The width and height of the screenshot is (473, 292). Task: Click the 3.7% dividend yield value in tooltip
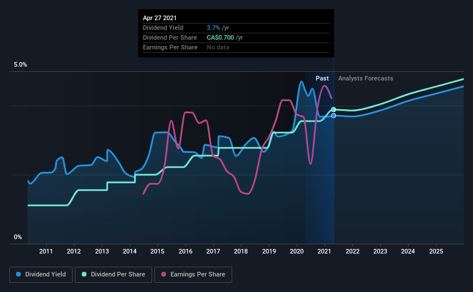(x=213, y=28)
